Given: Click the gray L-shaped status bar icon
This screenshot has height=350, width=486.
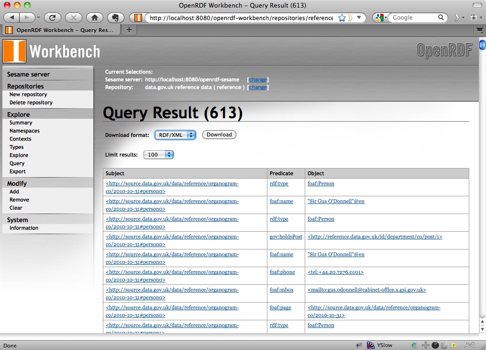Looking at the screenshot, I should coord(444,345).
